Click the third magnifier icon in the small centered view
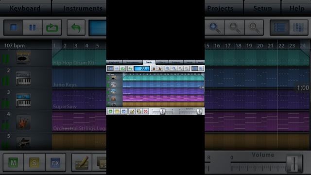The width and height of the screenshot is (311, 175). point(180,69)
